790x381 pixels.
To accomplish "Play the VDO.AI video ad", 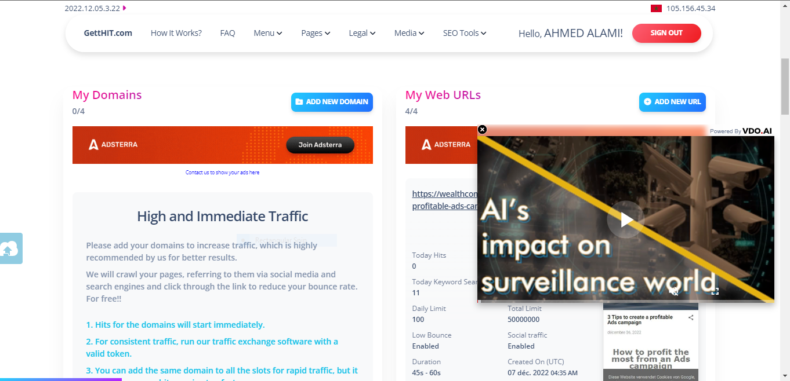I will (x=626, y=219).
